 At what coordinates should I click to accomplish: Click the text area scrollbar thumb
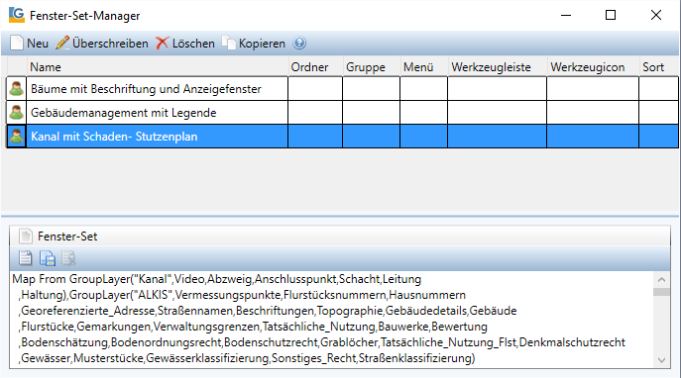[x=661, y=292]
